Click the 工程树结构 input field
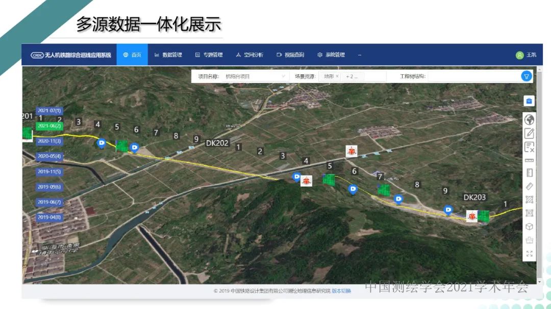The height and width of the screenshot is (309, 551). click(472, 76)
